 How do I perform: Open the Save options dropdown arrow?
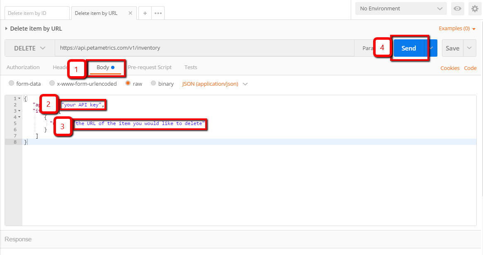pyautogui.click(x=469, y=48)
